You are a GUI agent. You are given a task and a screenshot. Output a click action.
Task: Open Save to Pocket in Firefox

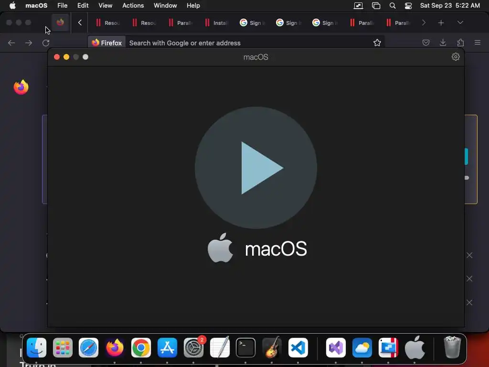(425, 43)
